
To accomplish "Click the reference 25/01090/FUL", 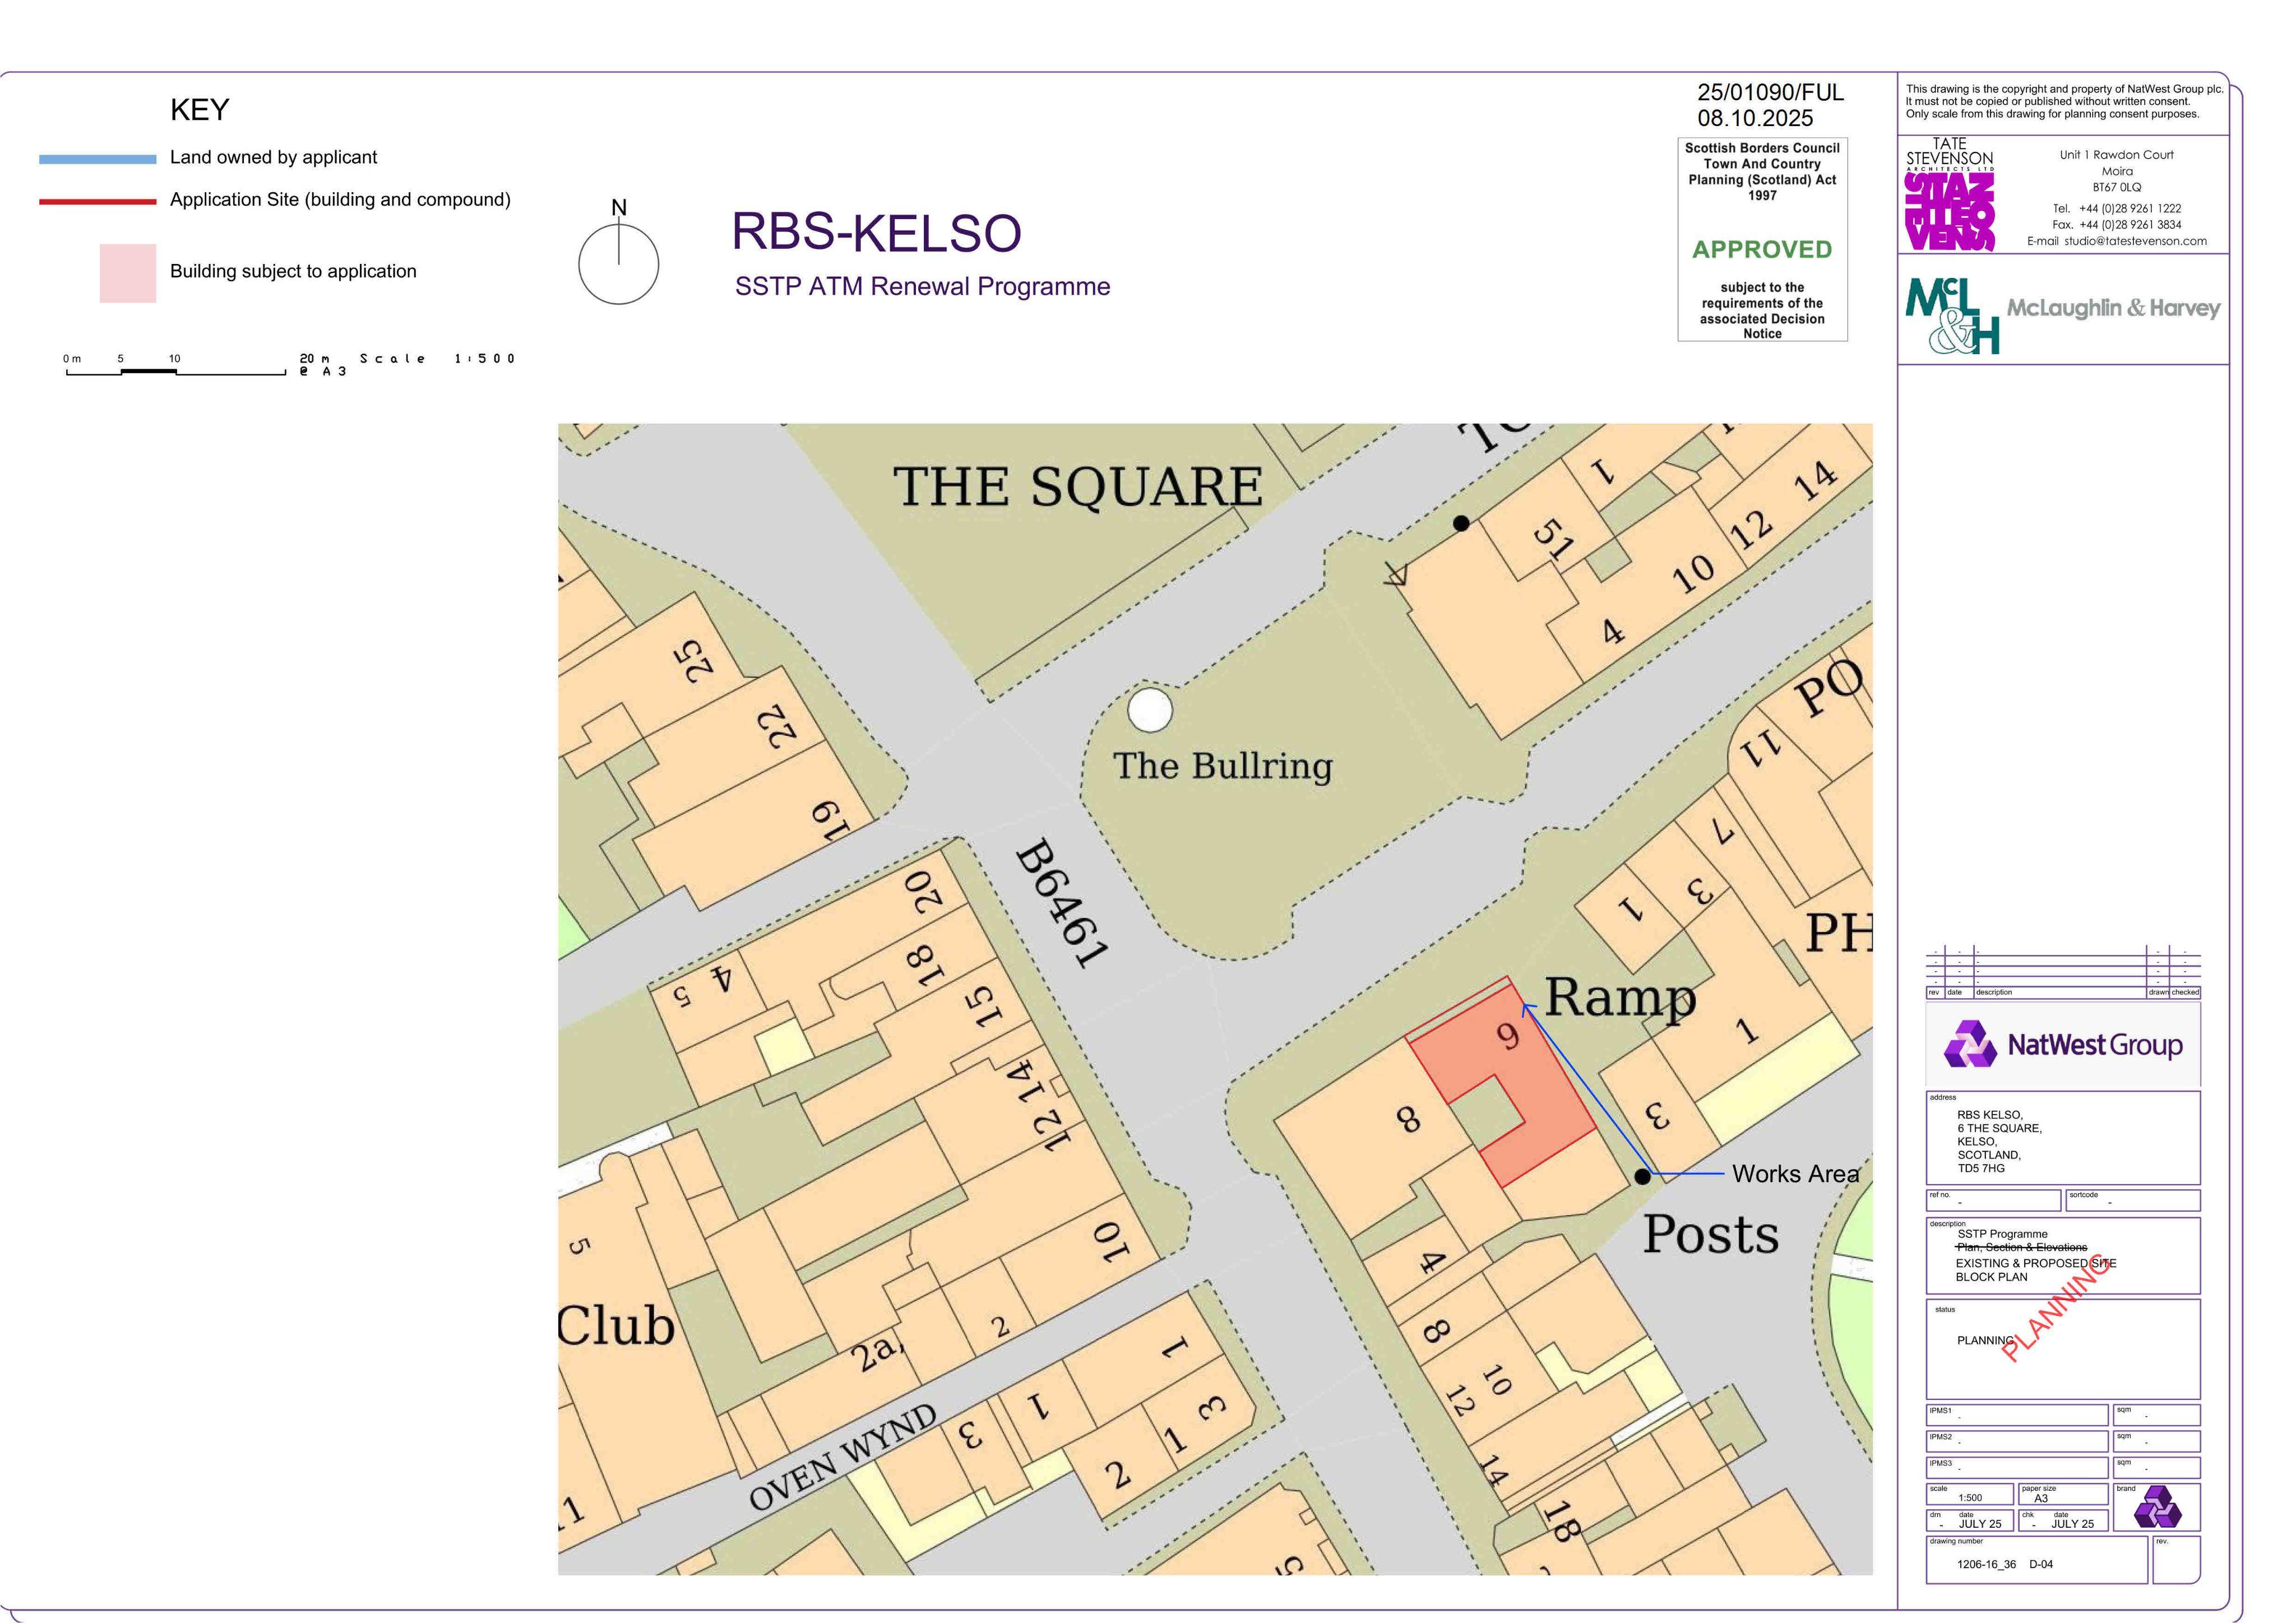I will coord(1770,92).
